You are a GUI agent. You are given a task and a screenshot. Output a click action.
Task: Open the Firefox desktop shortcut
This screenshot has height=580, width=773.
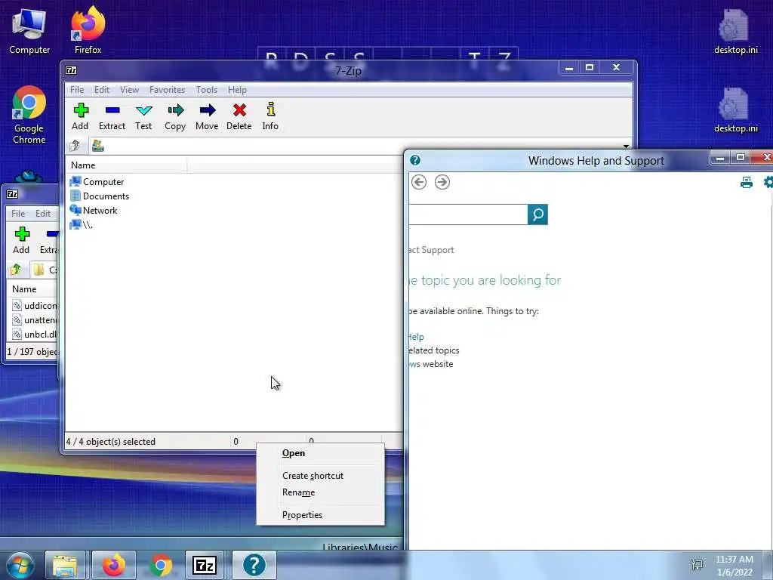click(x=88, y=29)
